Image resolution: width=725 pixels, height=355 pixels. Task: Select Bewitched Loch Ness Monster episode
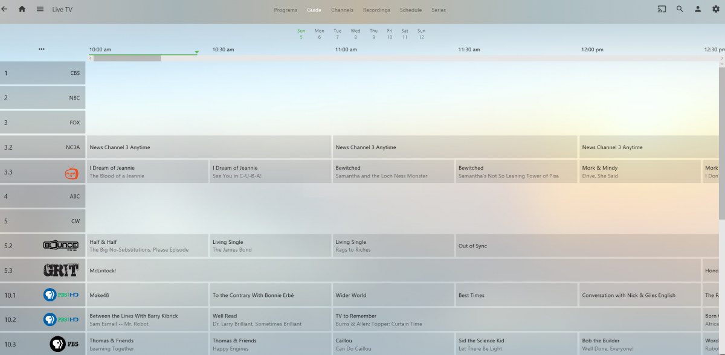[393, 171]
